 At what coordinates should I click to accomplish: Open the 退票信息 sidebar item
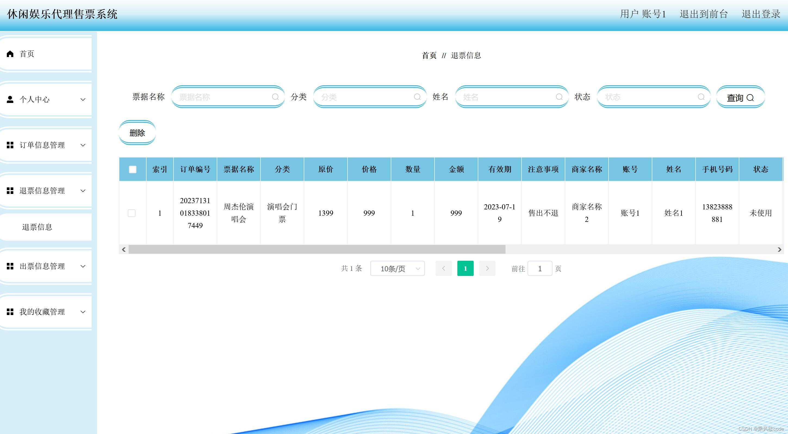[x=37, y=227]
